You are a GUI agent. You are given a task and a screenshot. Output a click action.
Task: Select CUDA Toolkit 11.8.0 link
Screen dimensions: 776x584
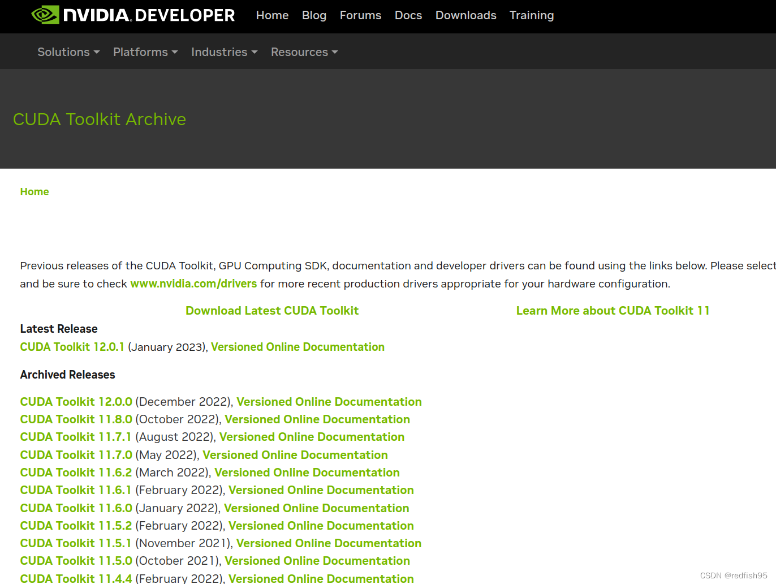[76, 419]
